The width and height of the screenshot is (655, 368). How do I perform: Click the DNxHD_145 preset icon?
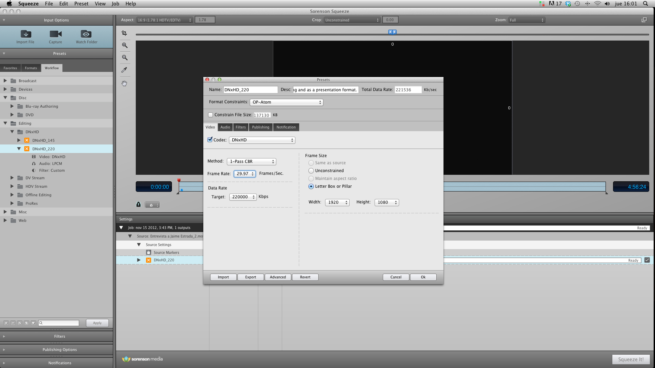(x=27, y=140)
